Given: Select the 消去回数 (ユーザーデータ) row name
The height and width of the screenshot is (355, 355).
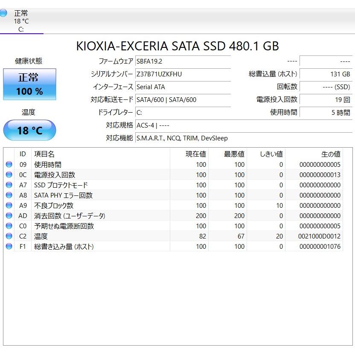Looking at the screenshot, I should point(70,216).
